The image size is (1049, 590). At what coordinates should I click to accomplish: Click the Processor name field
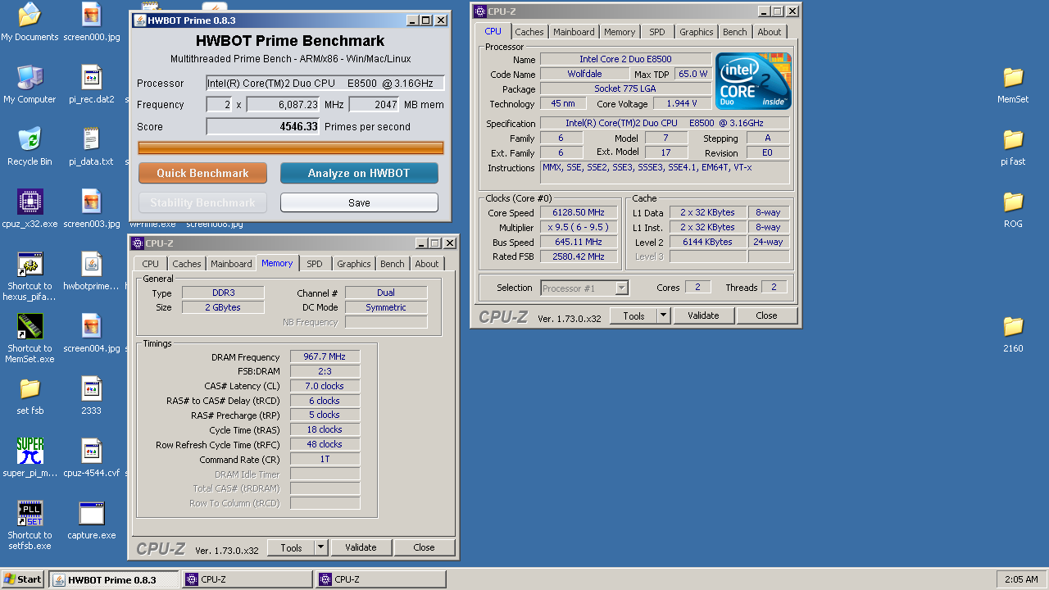pos(325,83)
